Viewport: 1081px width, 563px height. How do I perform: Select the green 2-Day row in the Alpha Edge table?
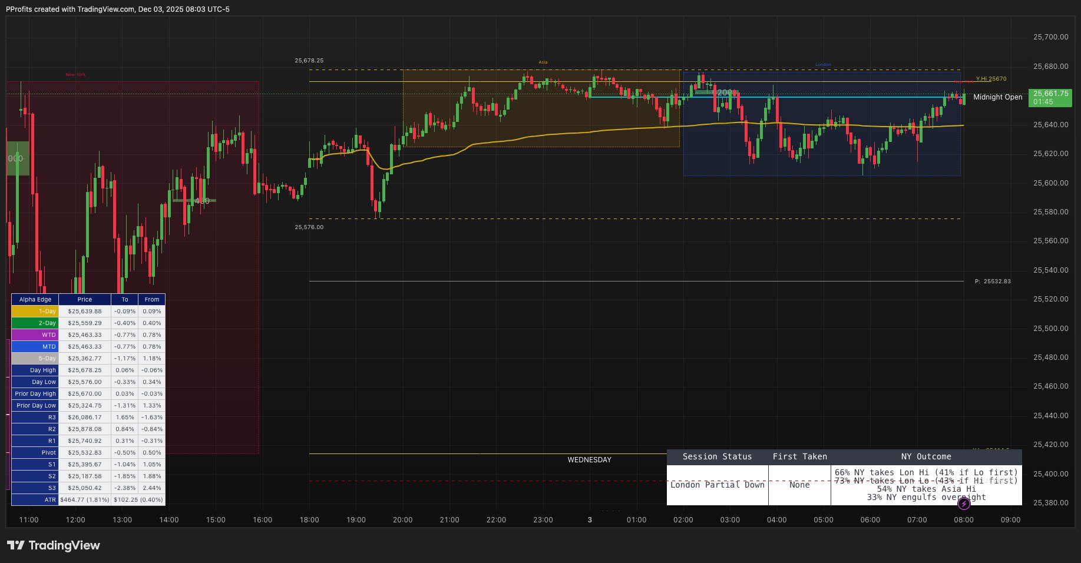click(x=34, y=323)
